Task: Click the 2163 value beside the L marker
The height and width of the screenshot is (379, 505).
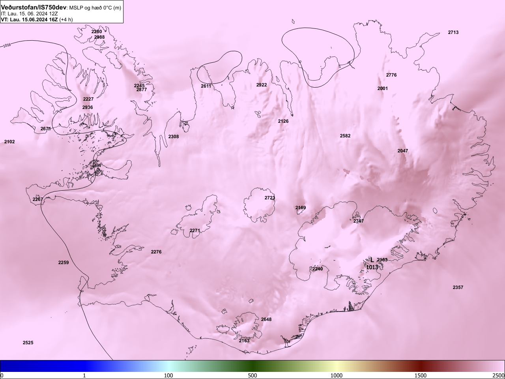Action: pos(382,260)
